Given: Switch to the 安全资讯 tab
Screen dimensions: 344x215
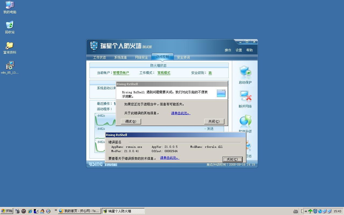Looking at the screenshot, I should (183, 58).
